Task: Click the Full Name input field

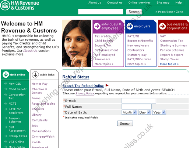Action: pyautogui.click(x=137, y=107)
